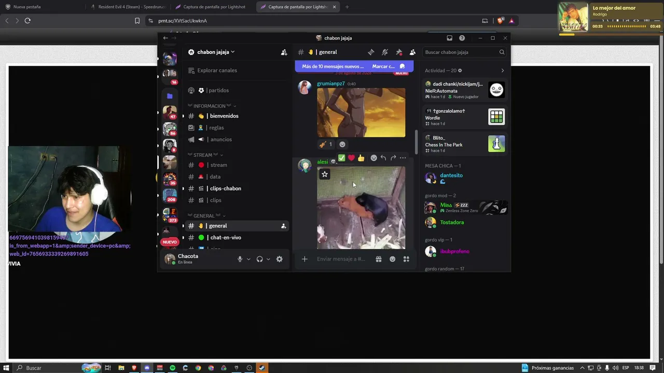Open headphone output options dropdown
The width and height of the screenshot is (664, 373).
[x=268, y=259]
